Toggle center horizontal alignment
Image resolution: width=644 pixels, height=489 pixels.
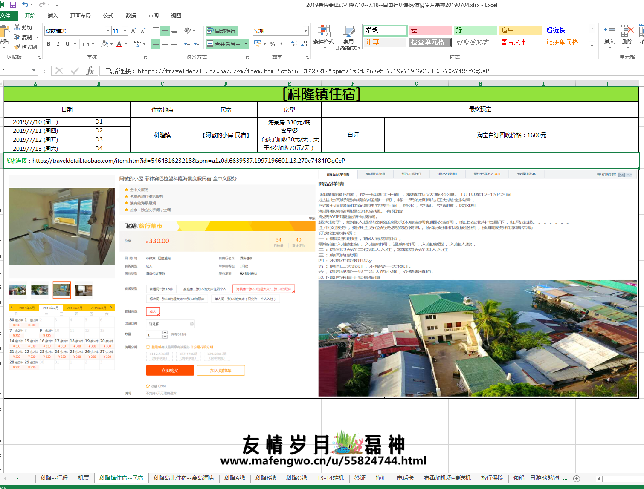click(x=165, y=44)
